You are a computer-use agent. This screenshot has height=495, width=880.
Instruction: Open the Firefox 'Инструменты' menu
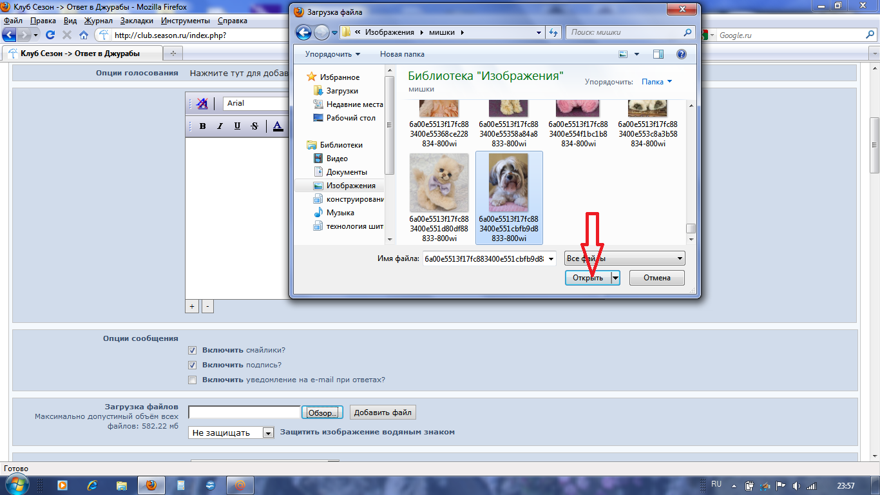coord(186,21)
